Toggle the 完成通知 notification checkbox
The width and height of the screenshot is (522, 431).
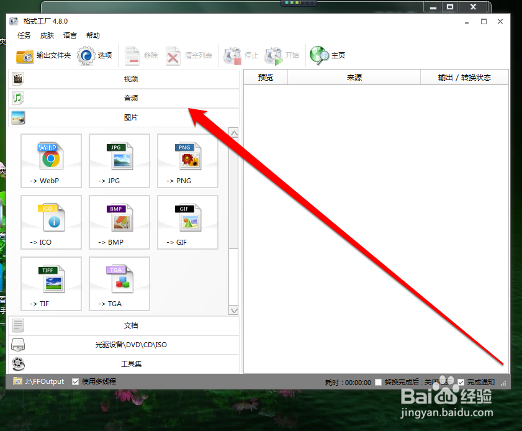[x=461, y=383]
